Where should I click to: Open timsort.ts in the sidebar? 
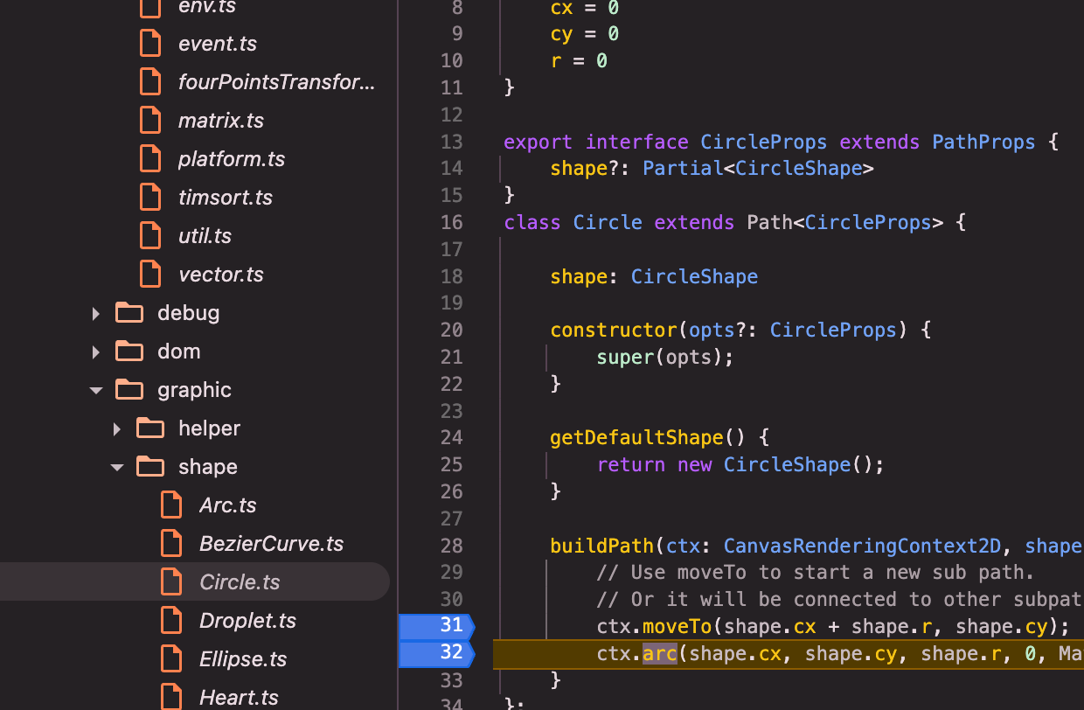(226, 198)
